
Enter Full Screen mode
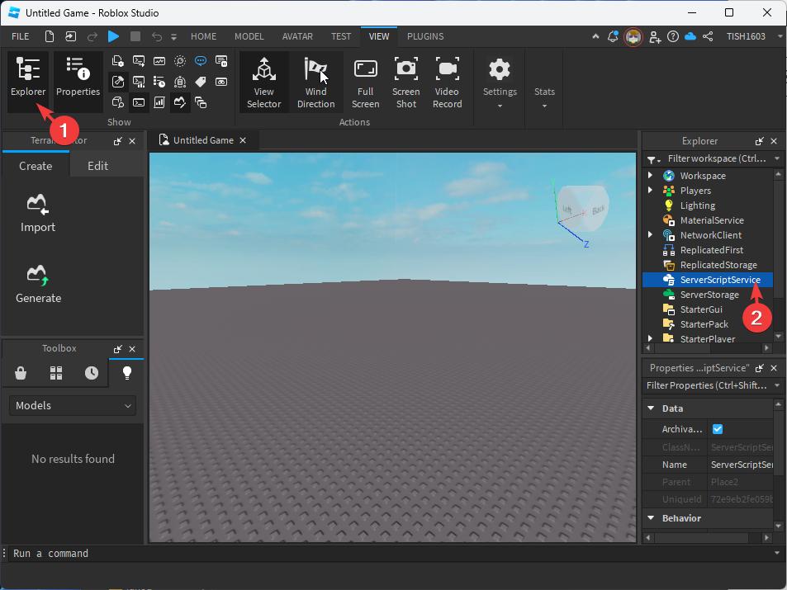(x=365, y=82)
